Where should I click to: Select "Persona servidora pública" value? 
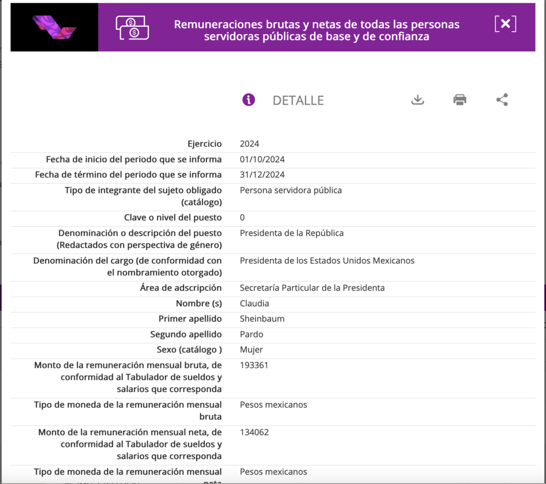(291, 190)
